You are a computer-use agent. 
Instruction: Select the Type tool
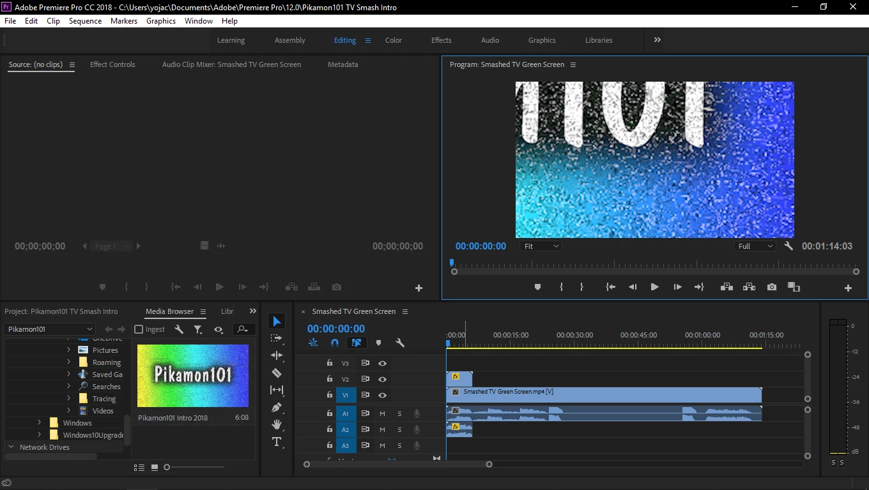[x=277, y=442]
